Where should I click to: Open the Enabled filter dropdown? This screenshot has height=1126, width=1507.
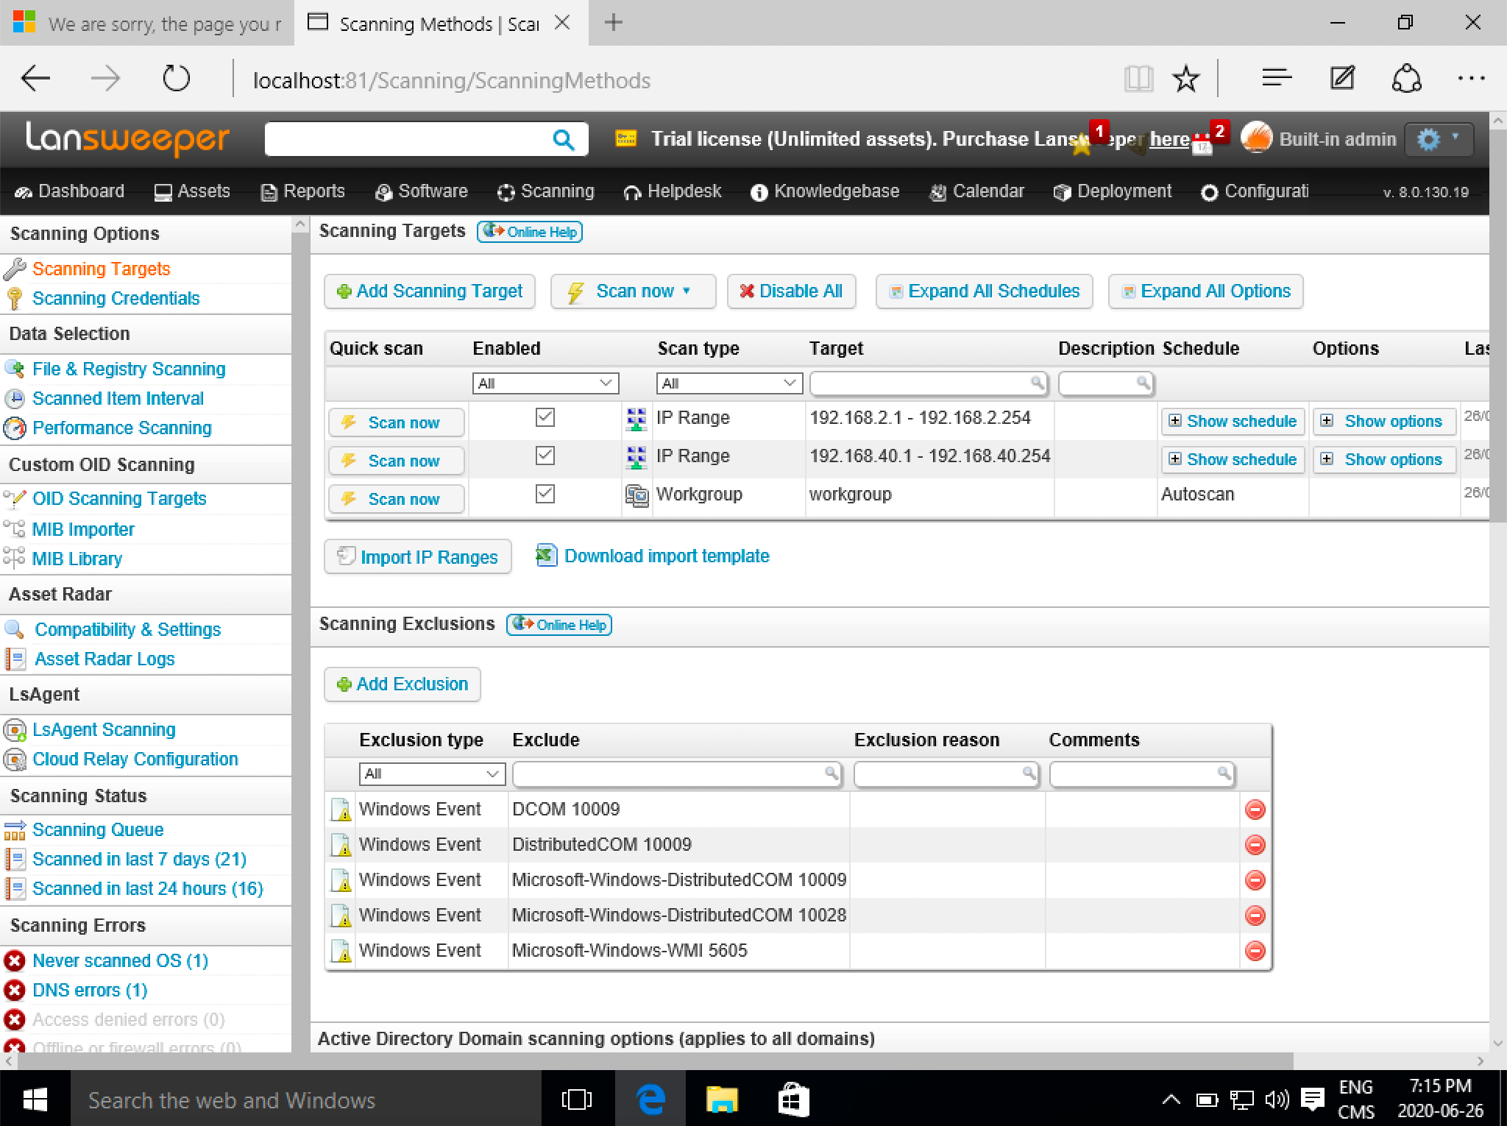coord(545,383)
